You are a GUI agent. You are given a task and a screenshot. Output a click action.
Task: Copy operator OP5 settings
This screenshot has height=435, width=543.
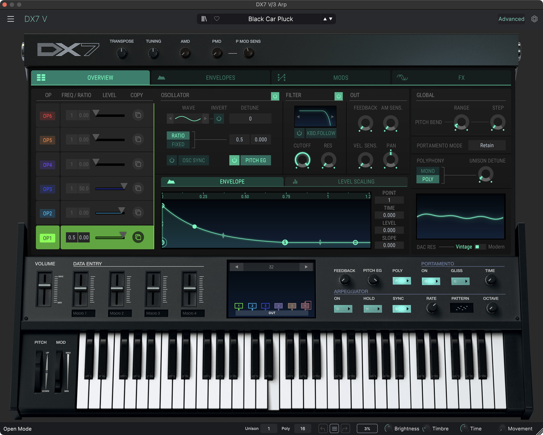click(138, 139)
